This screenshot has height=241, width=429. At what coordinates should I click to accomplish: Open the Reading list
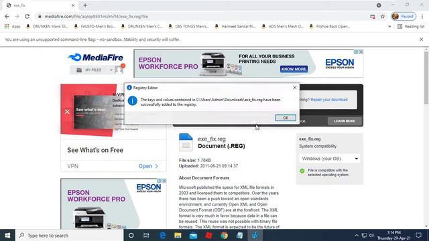click(411, 27)
